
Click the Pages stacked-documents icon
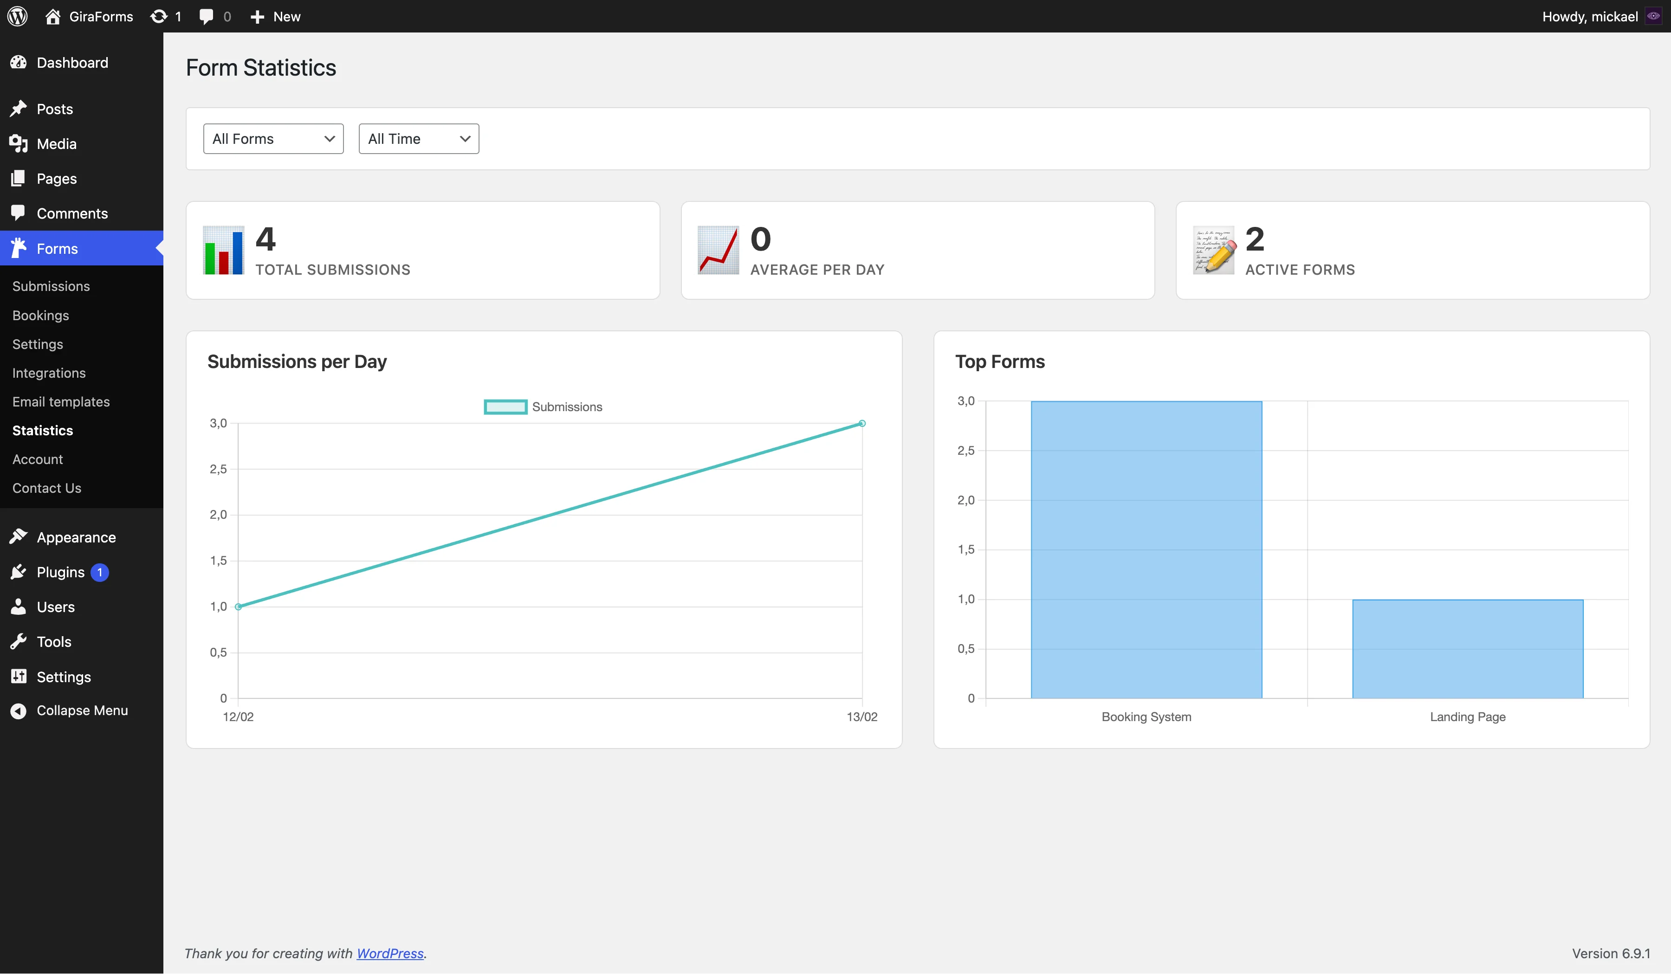(x=19, y=178)
